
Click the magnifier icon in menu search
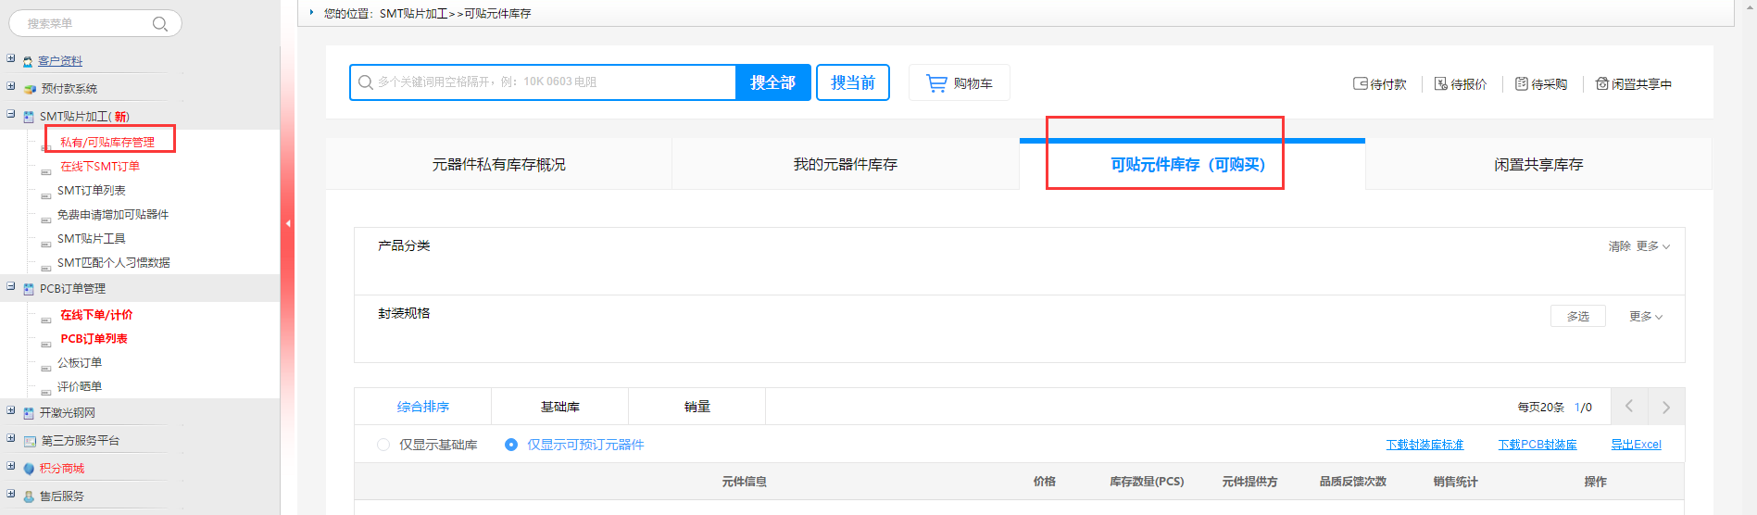(160, 24)
